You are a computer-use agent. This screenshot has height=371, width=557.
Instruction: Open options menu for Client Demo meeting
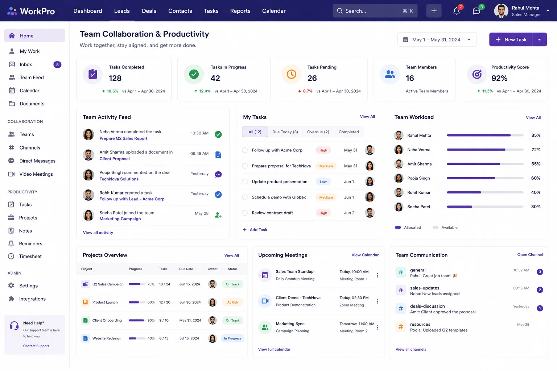377,301
